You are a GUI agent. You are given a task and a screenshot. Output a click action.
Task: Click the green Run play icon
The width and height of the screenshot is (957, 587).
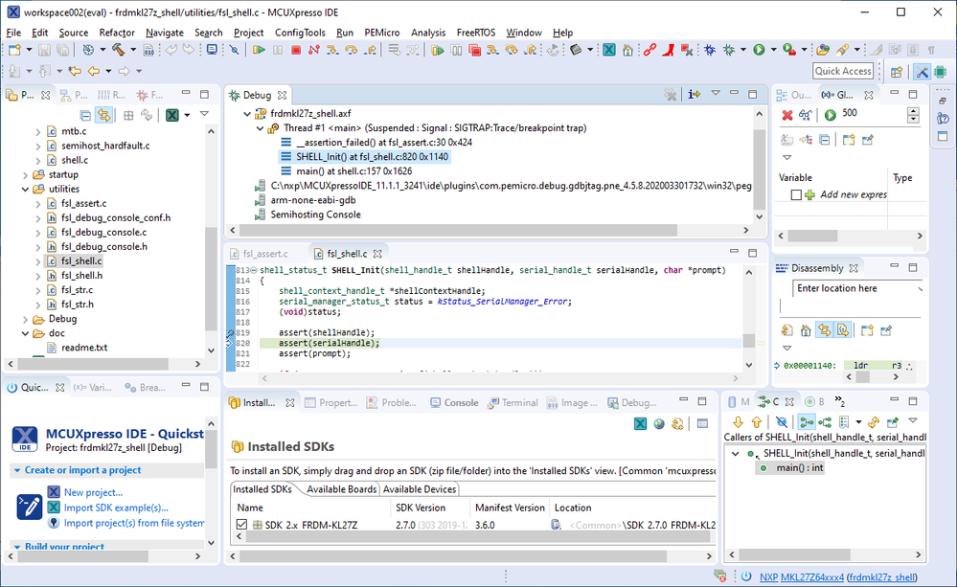click(x=759, y=50)
